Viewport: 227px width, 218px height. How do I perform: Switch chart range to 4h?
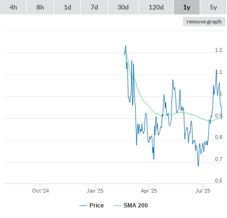[13, 7]
